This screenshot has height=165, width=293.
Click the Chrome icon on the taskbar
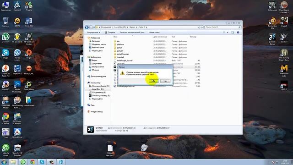point(33,162)
